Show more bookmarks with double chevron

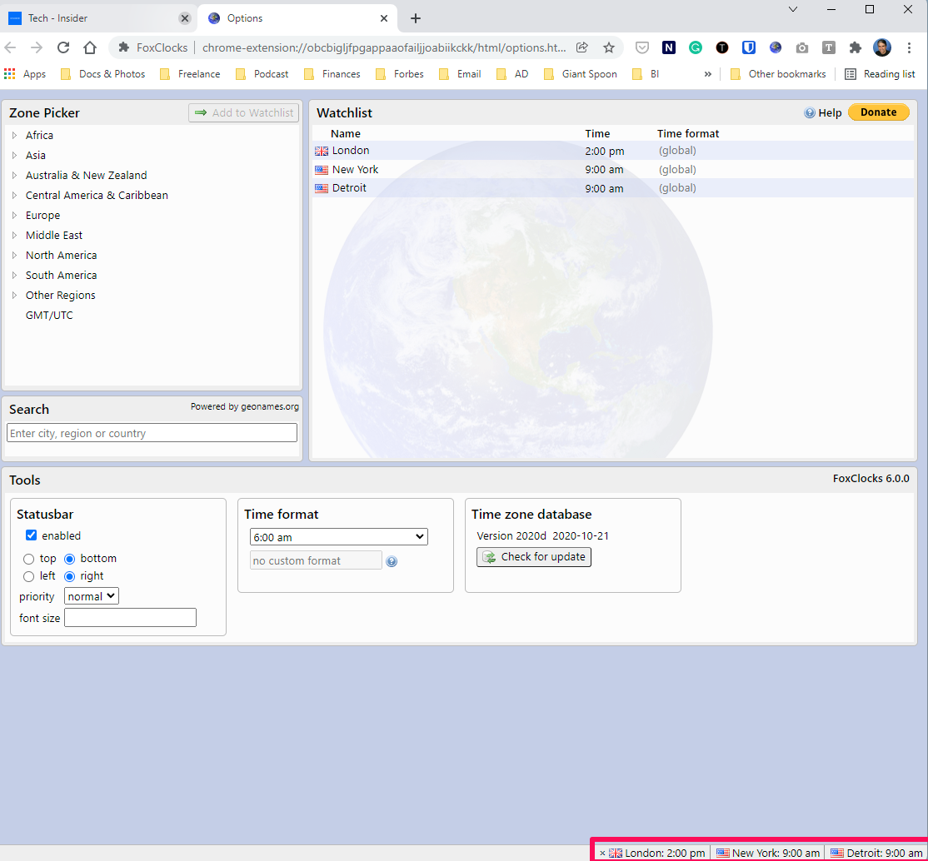tap(707, 74)
